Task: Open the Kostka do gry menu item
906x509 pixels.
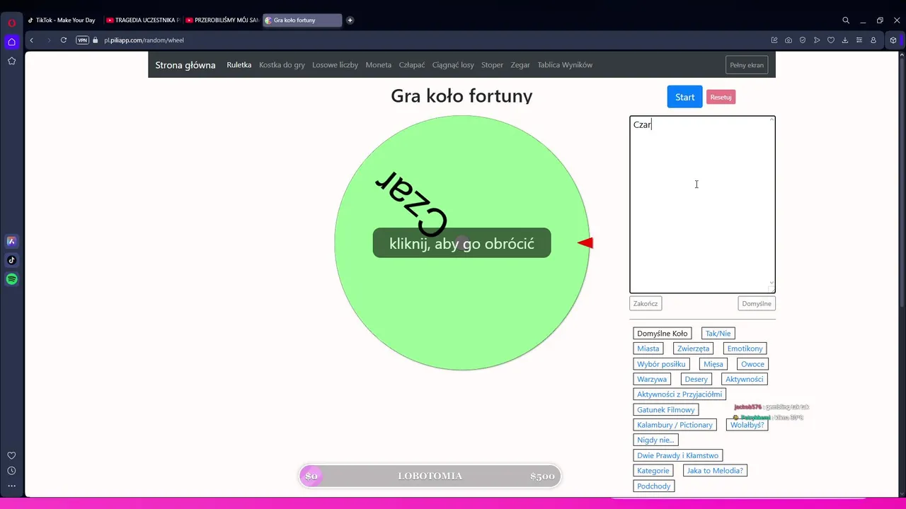Action: (x=282, y=65)
